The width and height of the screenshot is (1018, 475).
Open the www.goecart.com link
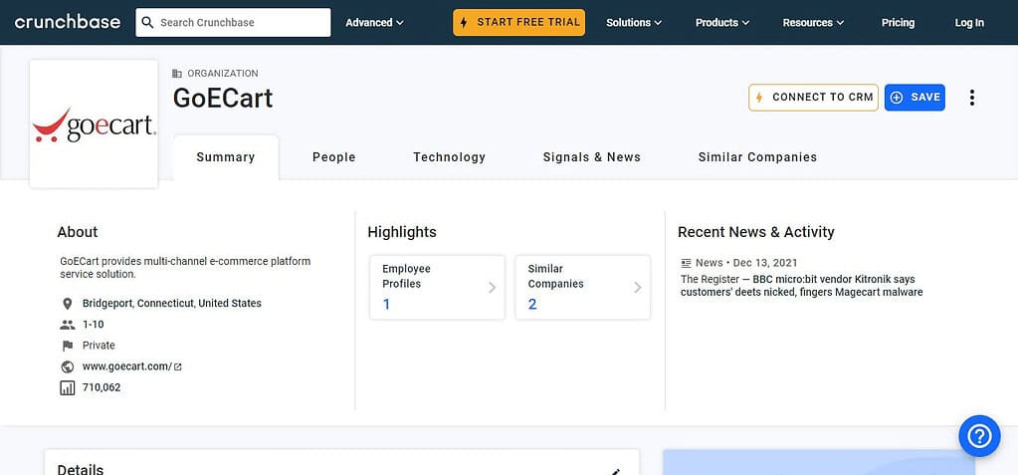point(126,366)
